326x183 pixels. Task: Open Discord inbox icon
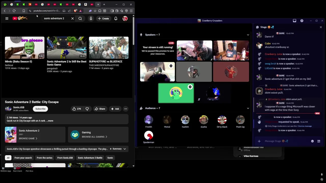click(294, 21)
